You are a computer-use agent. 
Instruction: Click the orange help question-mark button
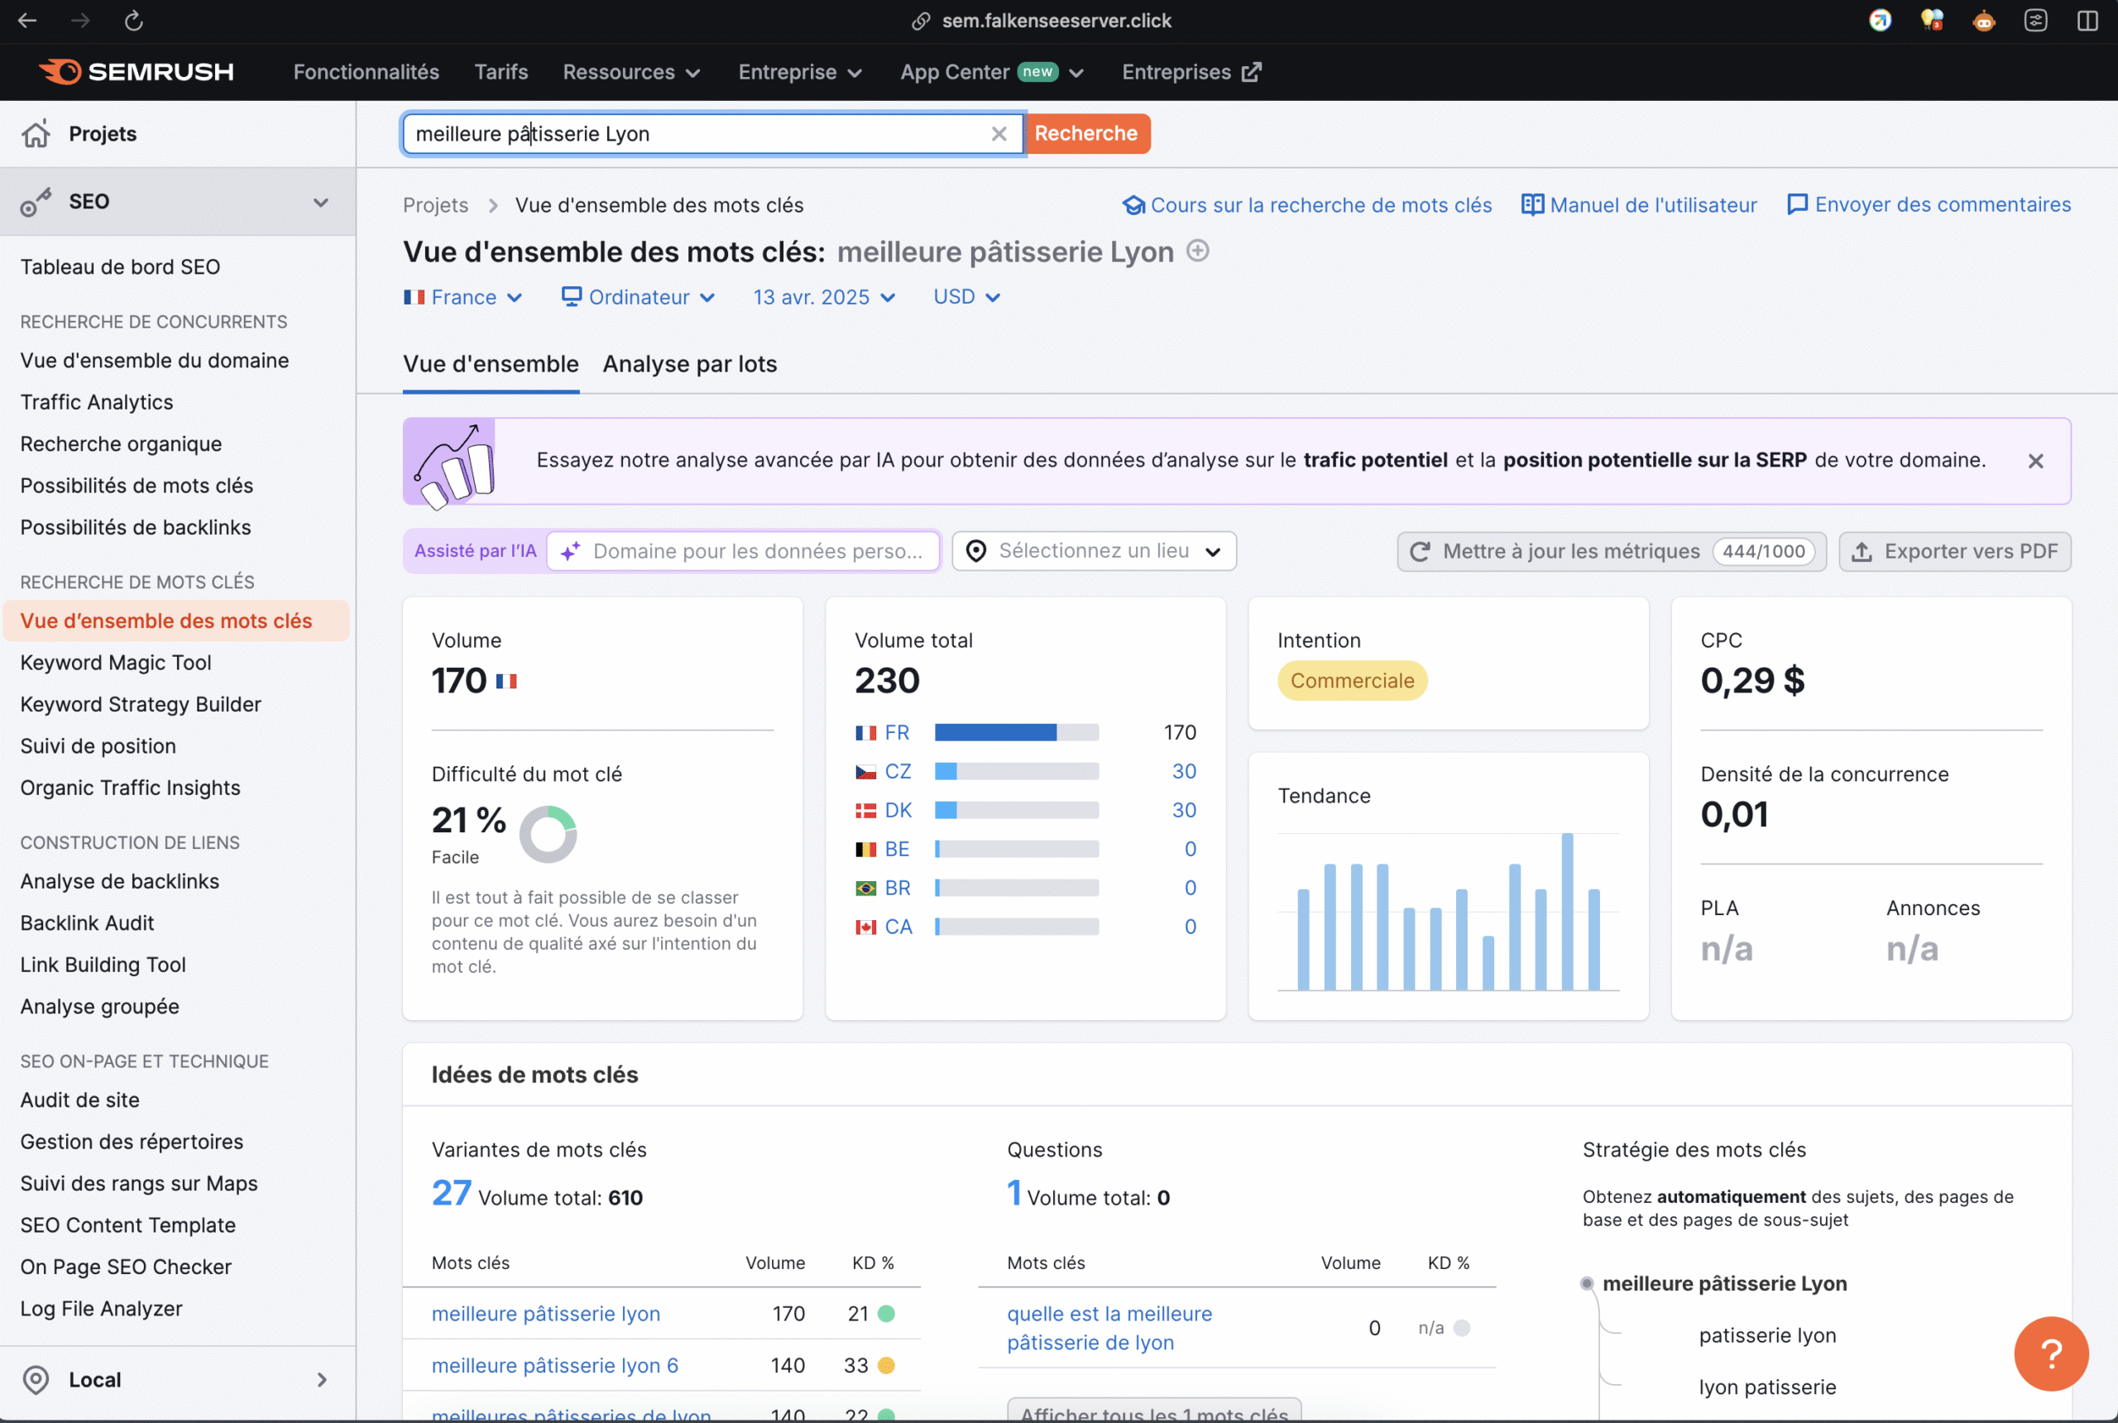[x=2050, y=1354]
